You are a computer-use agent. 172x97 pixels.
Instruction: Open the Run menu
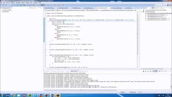pos(31,3)
